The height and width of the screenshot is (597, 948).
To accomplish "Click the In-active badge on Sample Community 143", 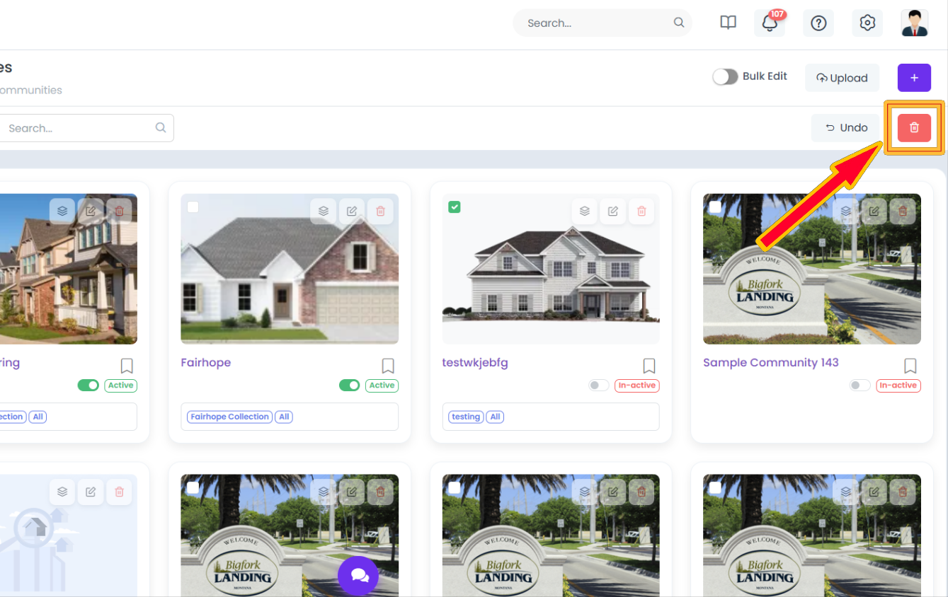I will coord(898,386).
